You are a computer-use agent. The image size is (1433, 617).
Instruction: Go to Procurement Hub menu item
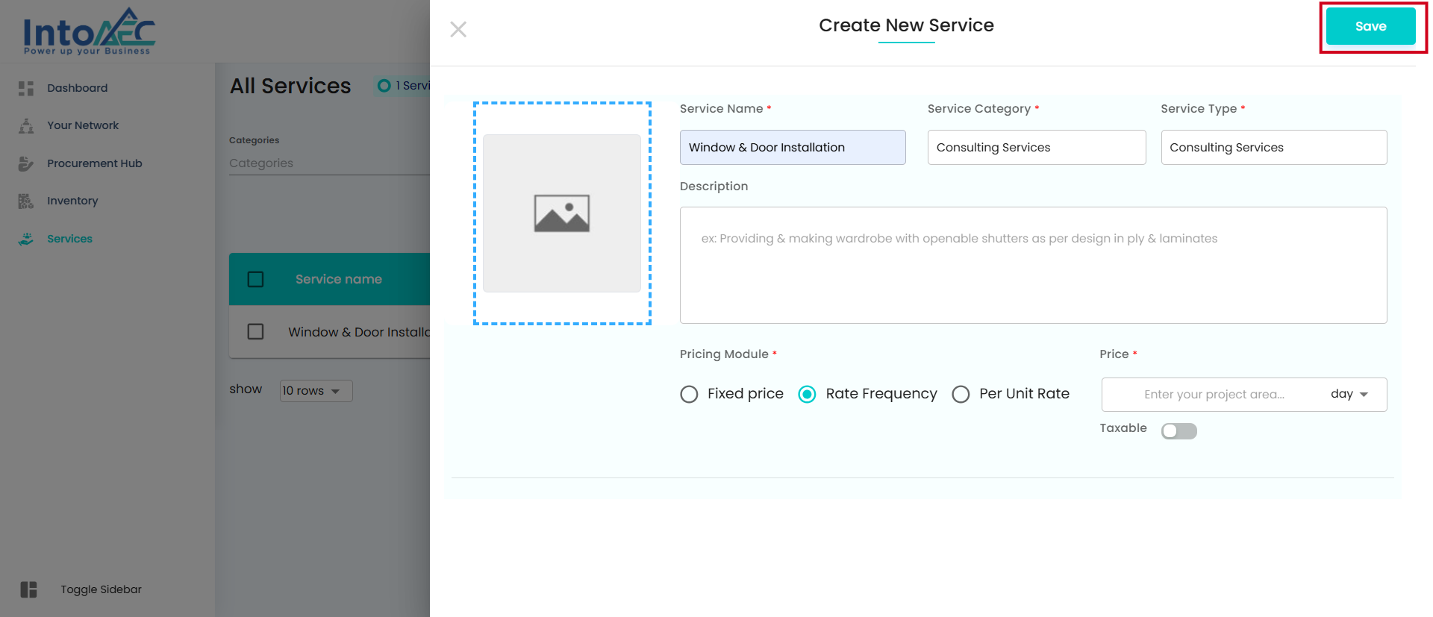tap(94, 163)
